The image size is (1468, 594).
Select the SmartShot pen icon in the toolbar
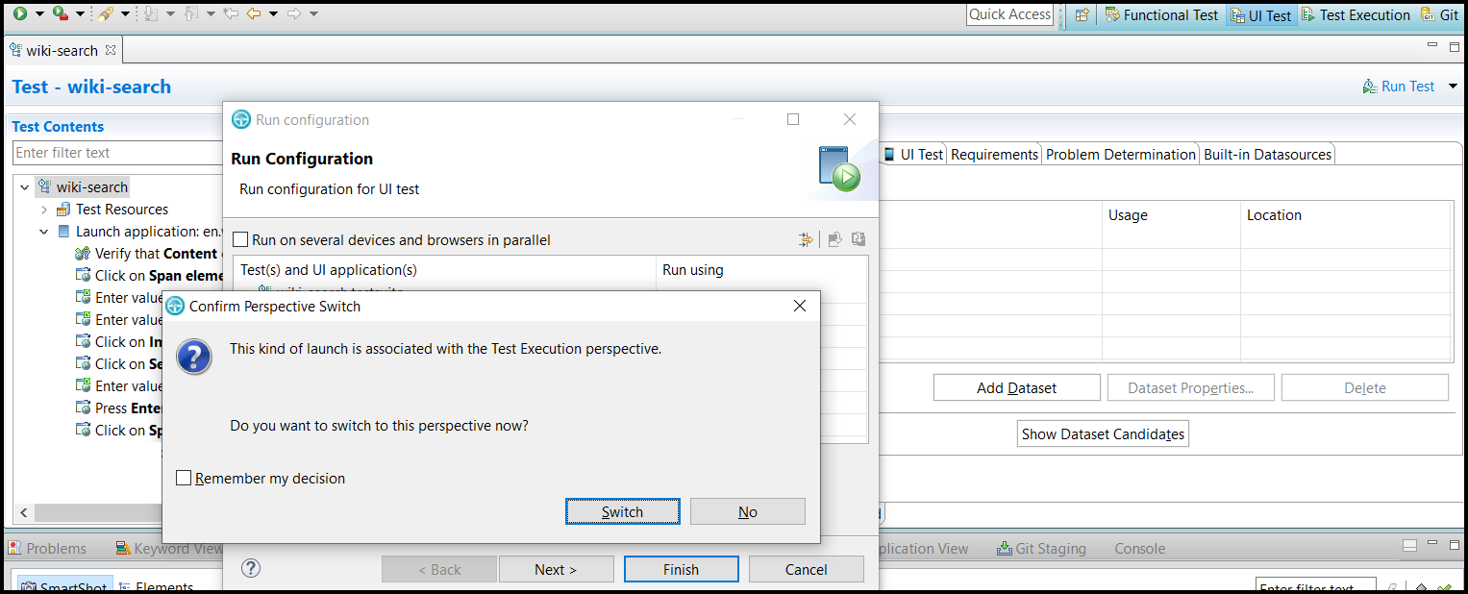point(106,13)
